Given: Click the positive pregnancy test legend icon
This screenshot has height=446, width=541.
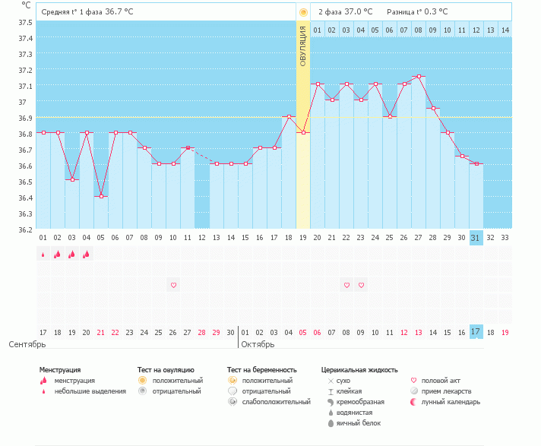Looking at the screenshot, I should (233, 381).
